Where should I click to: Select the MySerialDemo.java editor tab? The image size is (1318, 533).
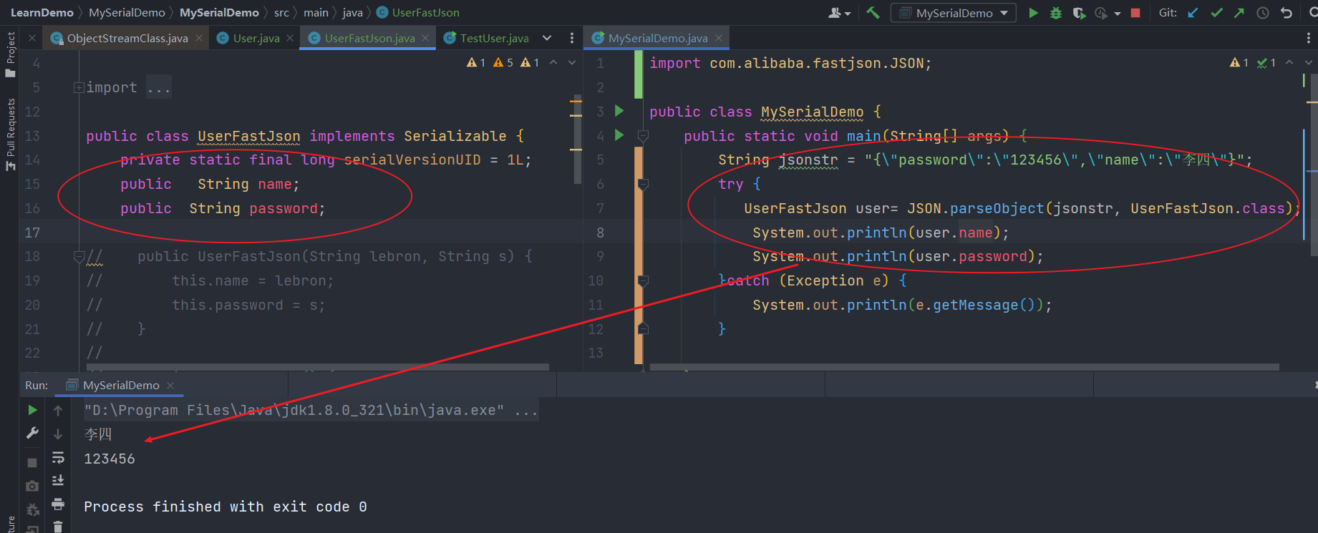click(657, 39)
